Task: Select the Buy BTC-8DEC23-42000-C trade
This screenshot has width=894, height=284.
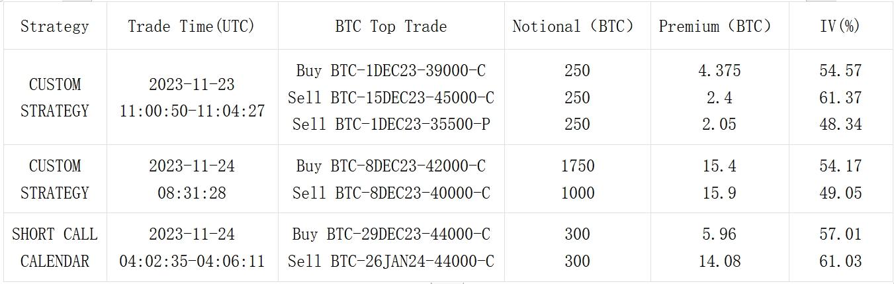Action: click(390, 166)
